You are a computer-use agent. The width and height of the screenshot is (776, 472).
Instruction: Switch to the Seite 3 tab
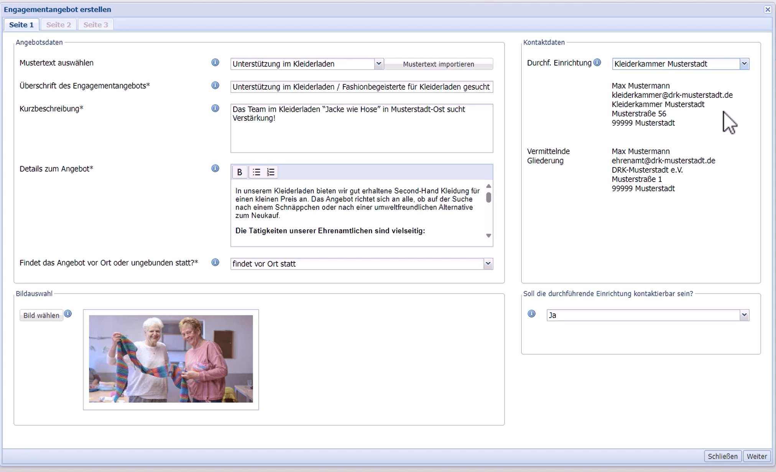coord(95,25)
